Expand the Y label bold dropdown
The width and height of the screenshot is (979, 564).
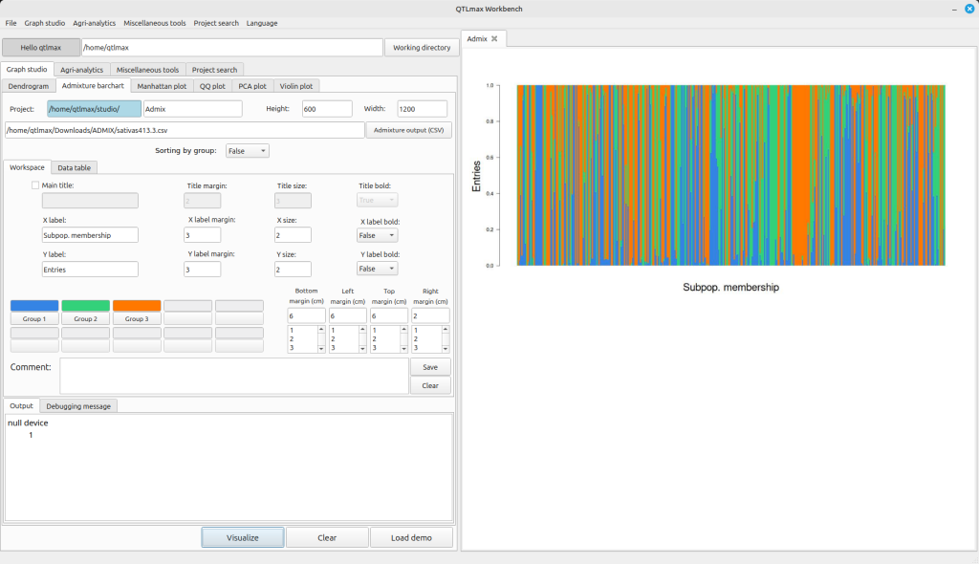click(377, 270)
